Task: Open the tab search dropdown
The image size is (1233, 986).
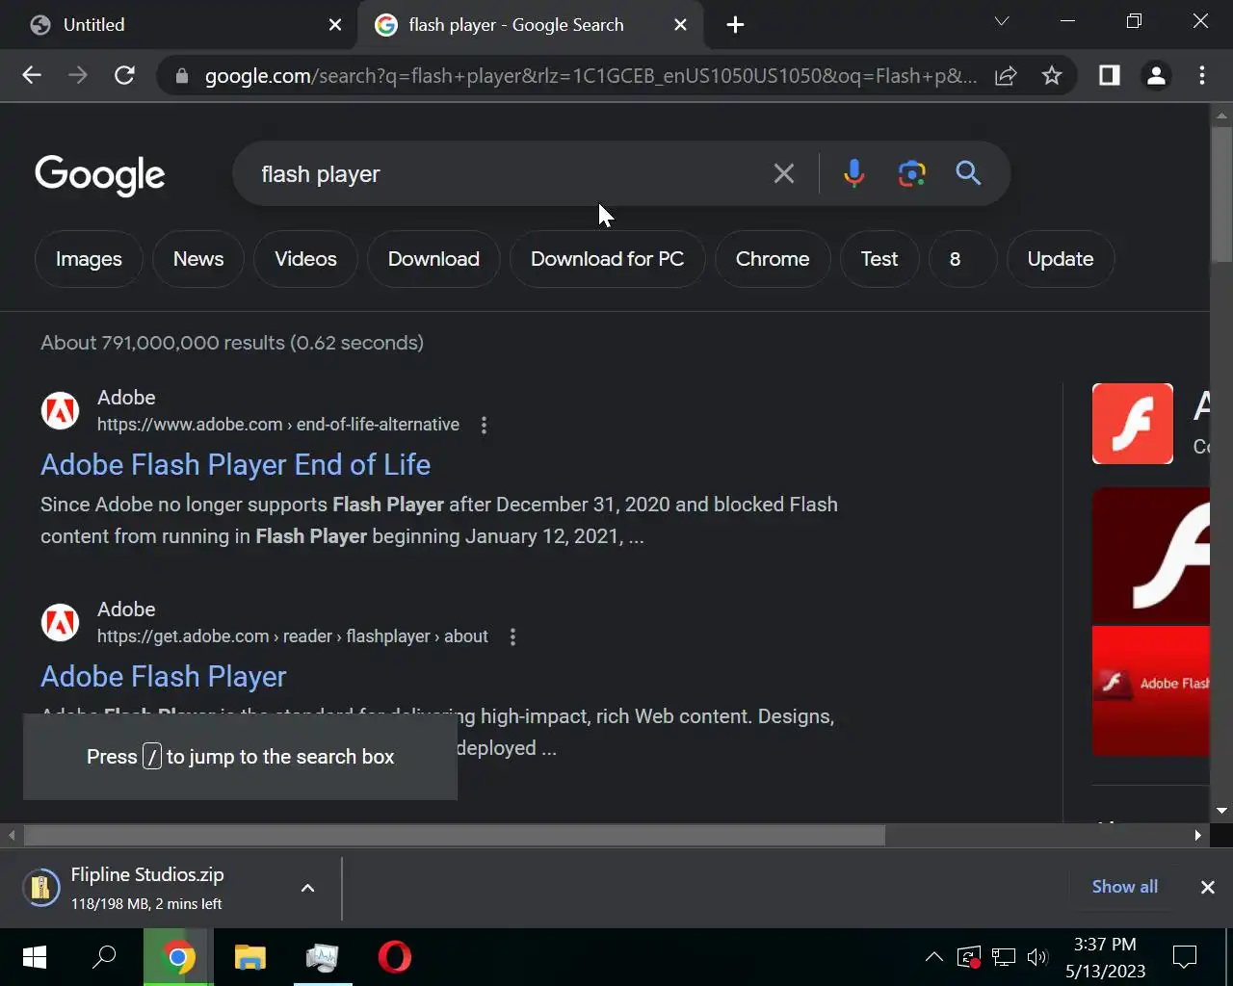Action: [x=1002, y=21]
